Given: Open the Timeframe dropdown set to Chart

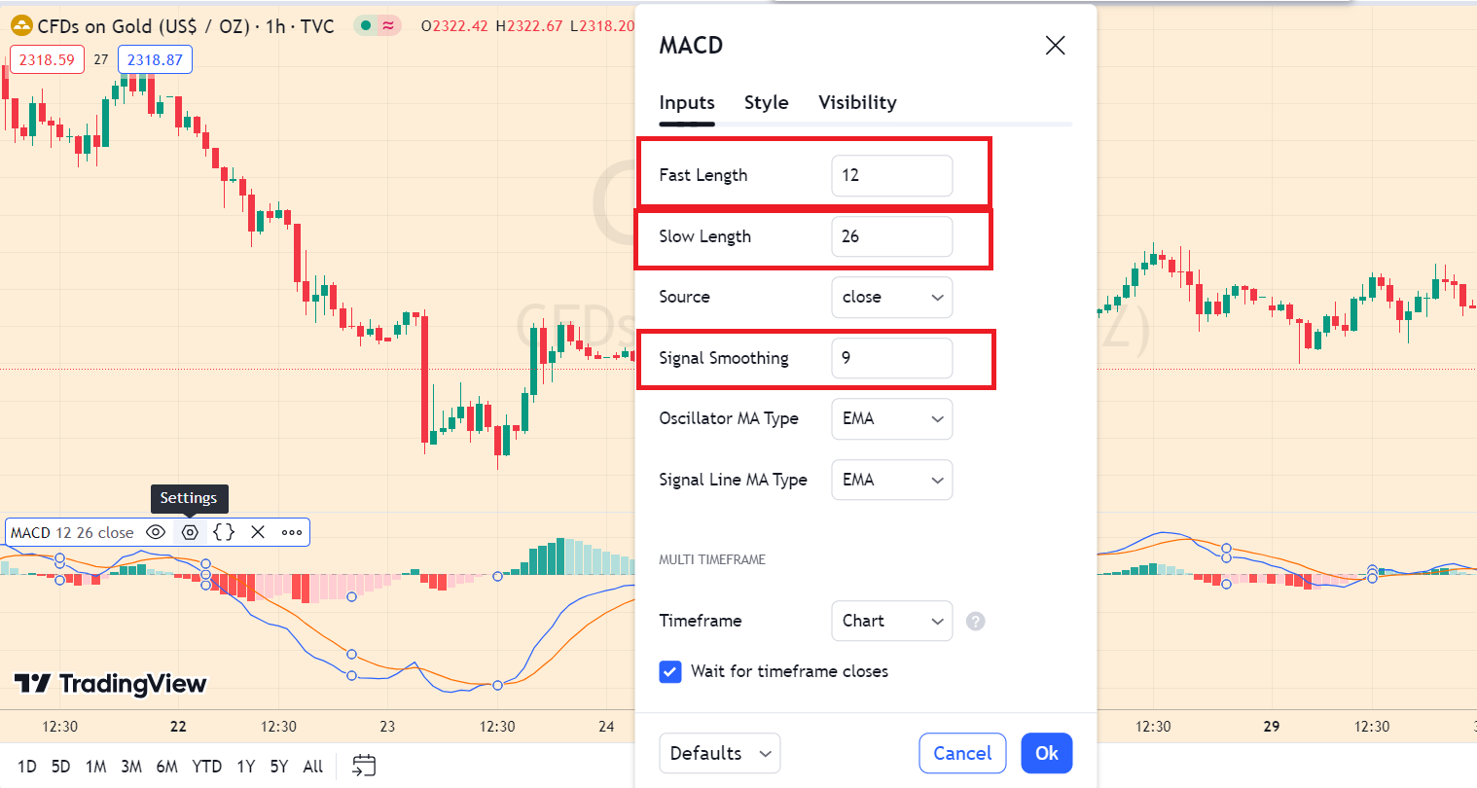Looking at the screenshot, I should click(x=891, y=621).
